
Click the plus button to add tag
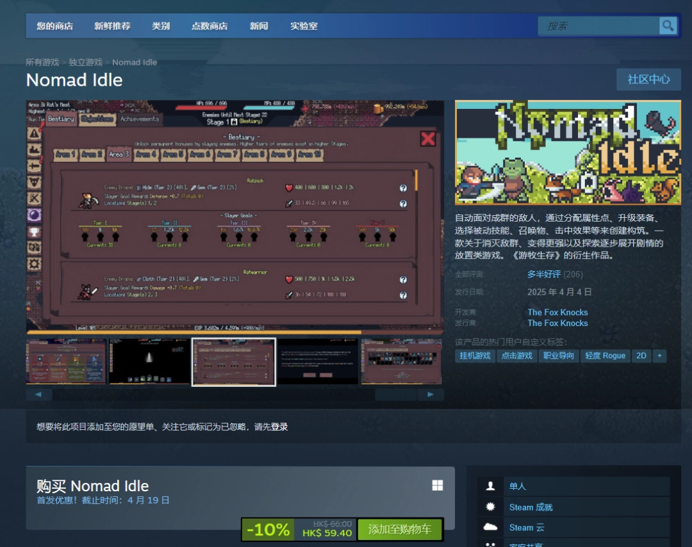click(659, 355)
